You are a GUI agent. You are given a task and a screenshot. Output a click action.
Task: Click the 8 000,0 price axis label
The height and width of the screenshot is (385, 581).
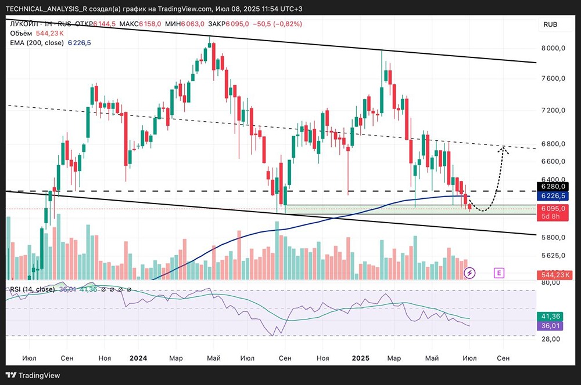[x=553, y=48]
